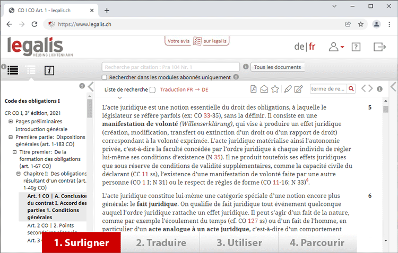Image resolution: width=398 pixels, height=253 pixels.
Task: Expand the Pages préliminaires tree node
Action: 11,121
